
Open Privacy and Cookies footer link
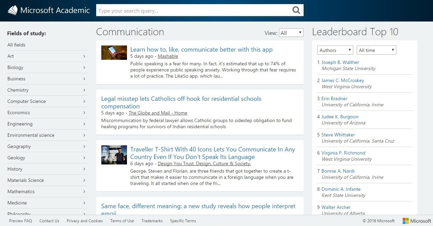pos(85,221)
